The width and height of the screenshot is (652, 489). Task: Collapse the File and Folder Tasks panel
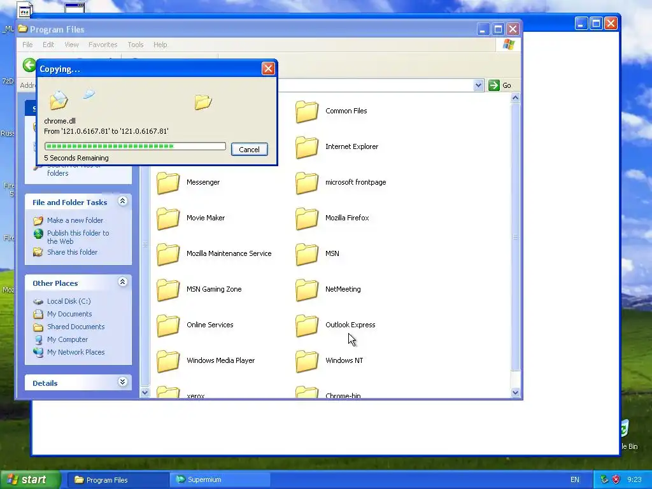[122, 202]
